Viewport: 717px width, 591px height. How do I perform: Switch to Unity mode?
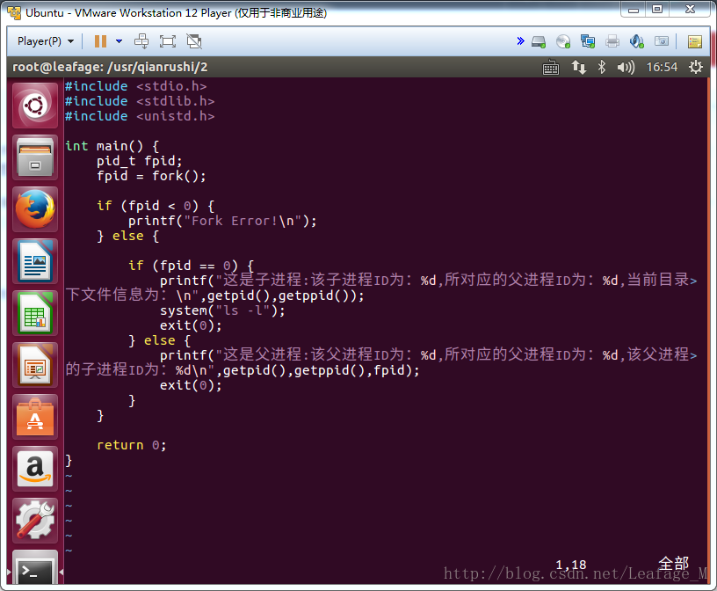pos(194,41)
